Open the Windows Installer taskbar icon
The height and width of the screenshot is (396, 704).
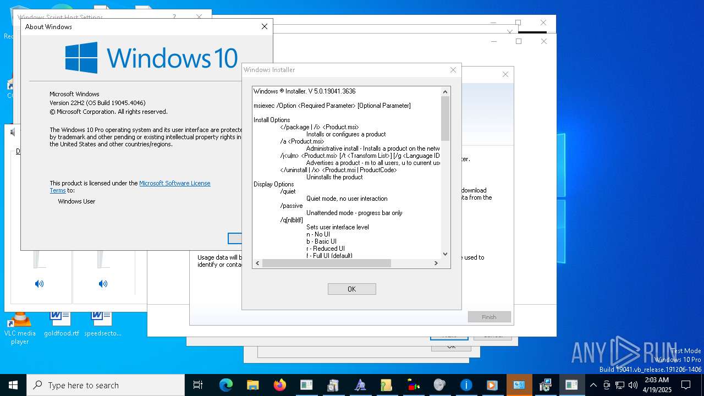[545, 385]
